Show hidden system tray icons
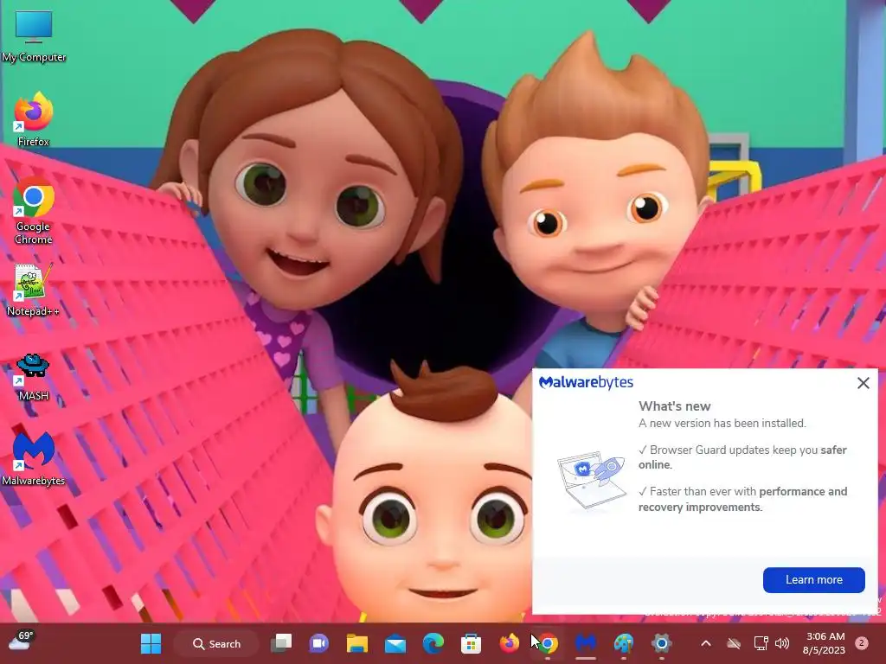886x664 pixels. coord(706,643)
